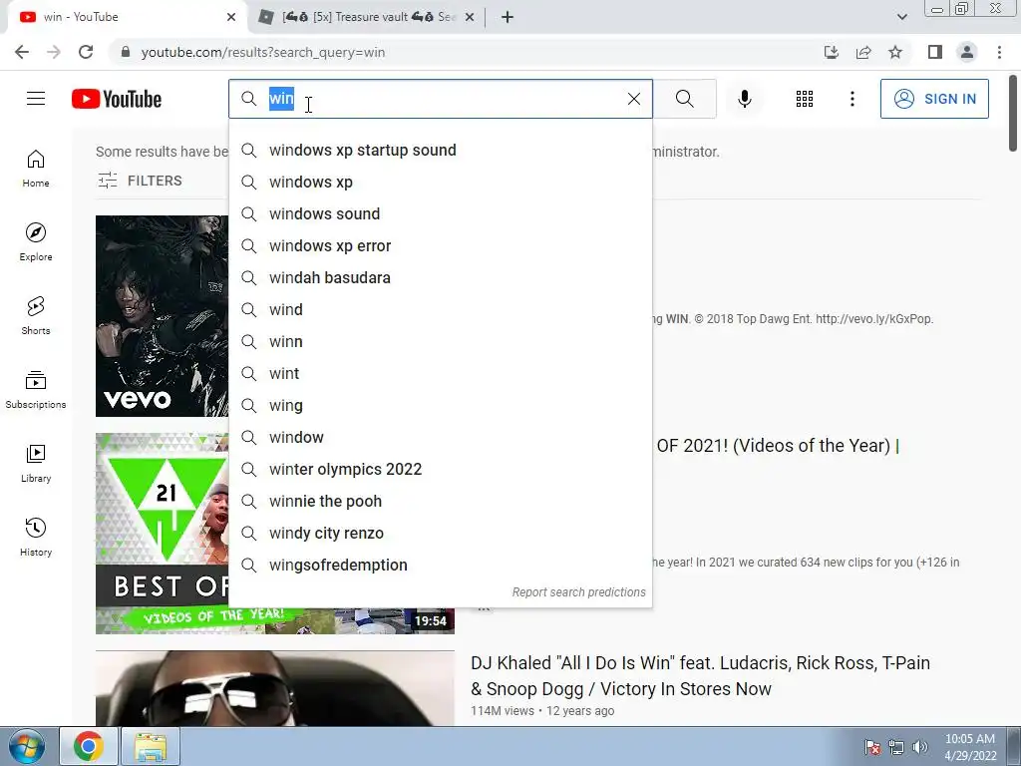Click the YouTube logo
Screen dimensions: 1021x766
[117, 99]
